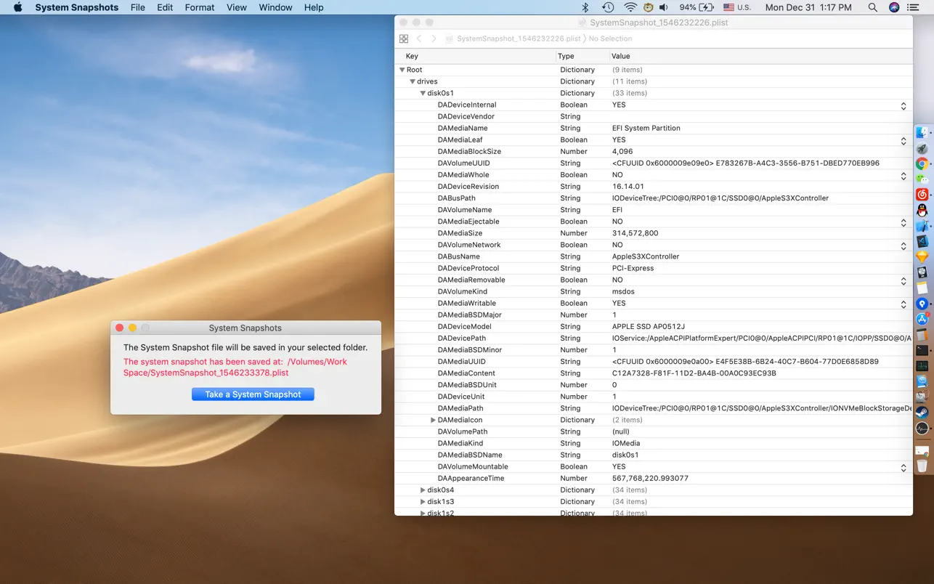Open the Window menu
Image resolution: width=934 pixels, height=584 pixels.
point(275,7)
